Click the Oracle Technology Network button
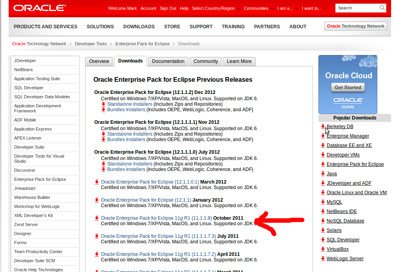 click(x=355, y=26)
